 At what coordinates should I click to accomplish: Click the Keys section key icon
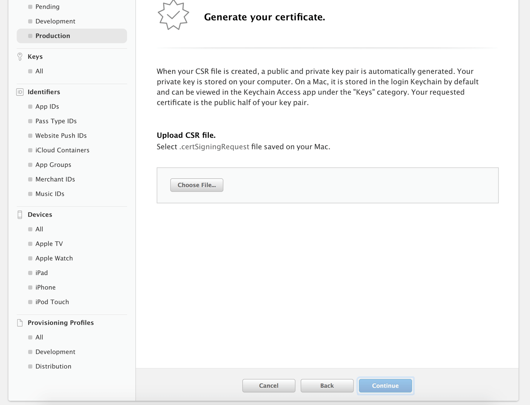[x=20, y=57]
